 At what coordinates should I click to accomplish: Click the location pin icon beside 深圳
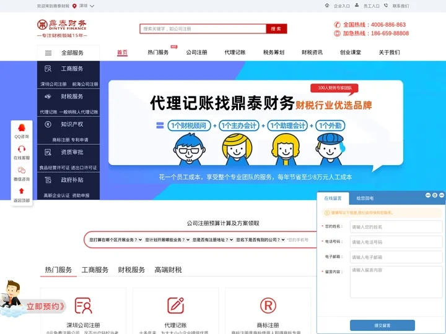tap(74, 6)
